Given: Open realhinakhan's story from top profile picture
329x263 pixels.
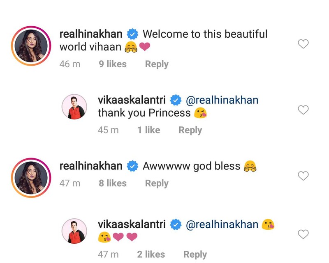Looking at the screenshot, I should point(31,46).
